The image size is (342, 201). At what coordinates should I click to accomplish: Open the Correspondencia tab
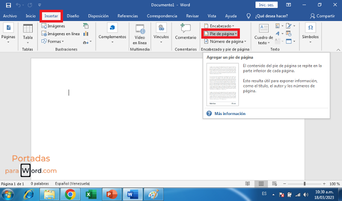(162, 16)
